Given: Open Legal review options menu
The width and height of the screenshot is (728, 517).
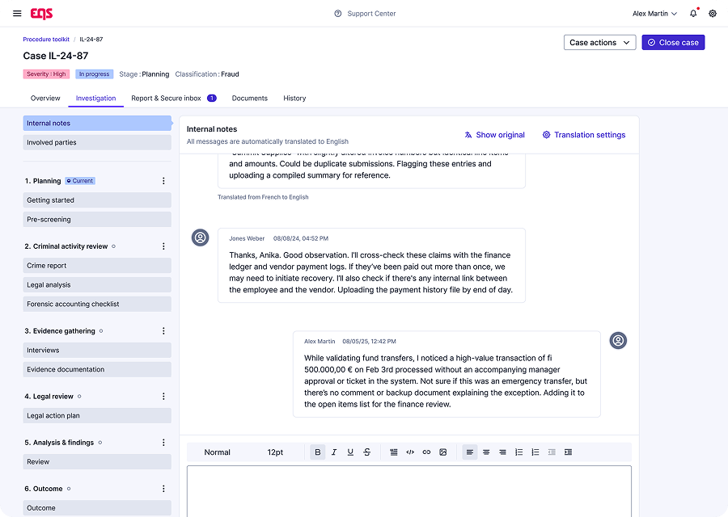Looking at the screenshot, I should (x=163, y=397).
